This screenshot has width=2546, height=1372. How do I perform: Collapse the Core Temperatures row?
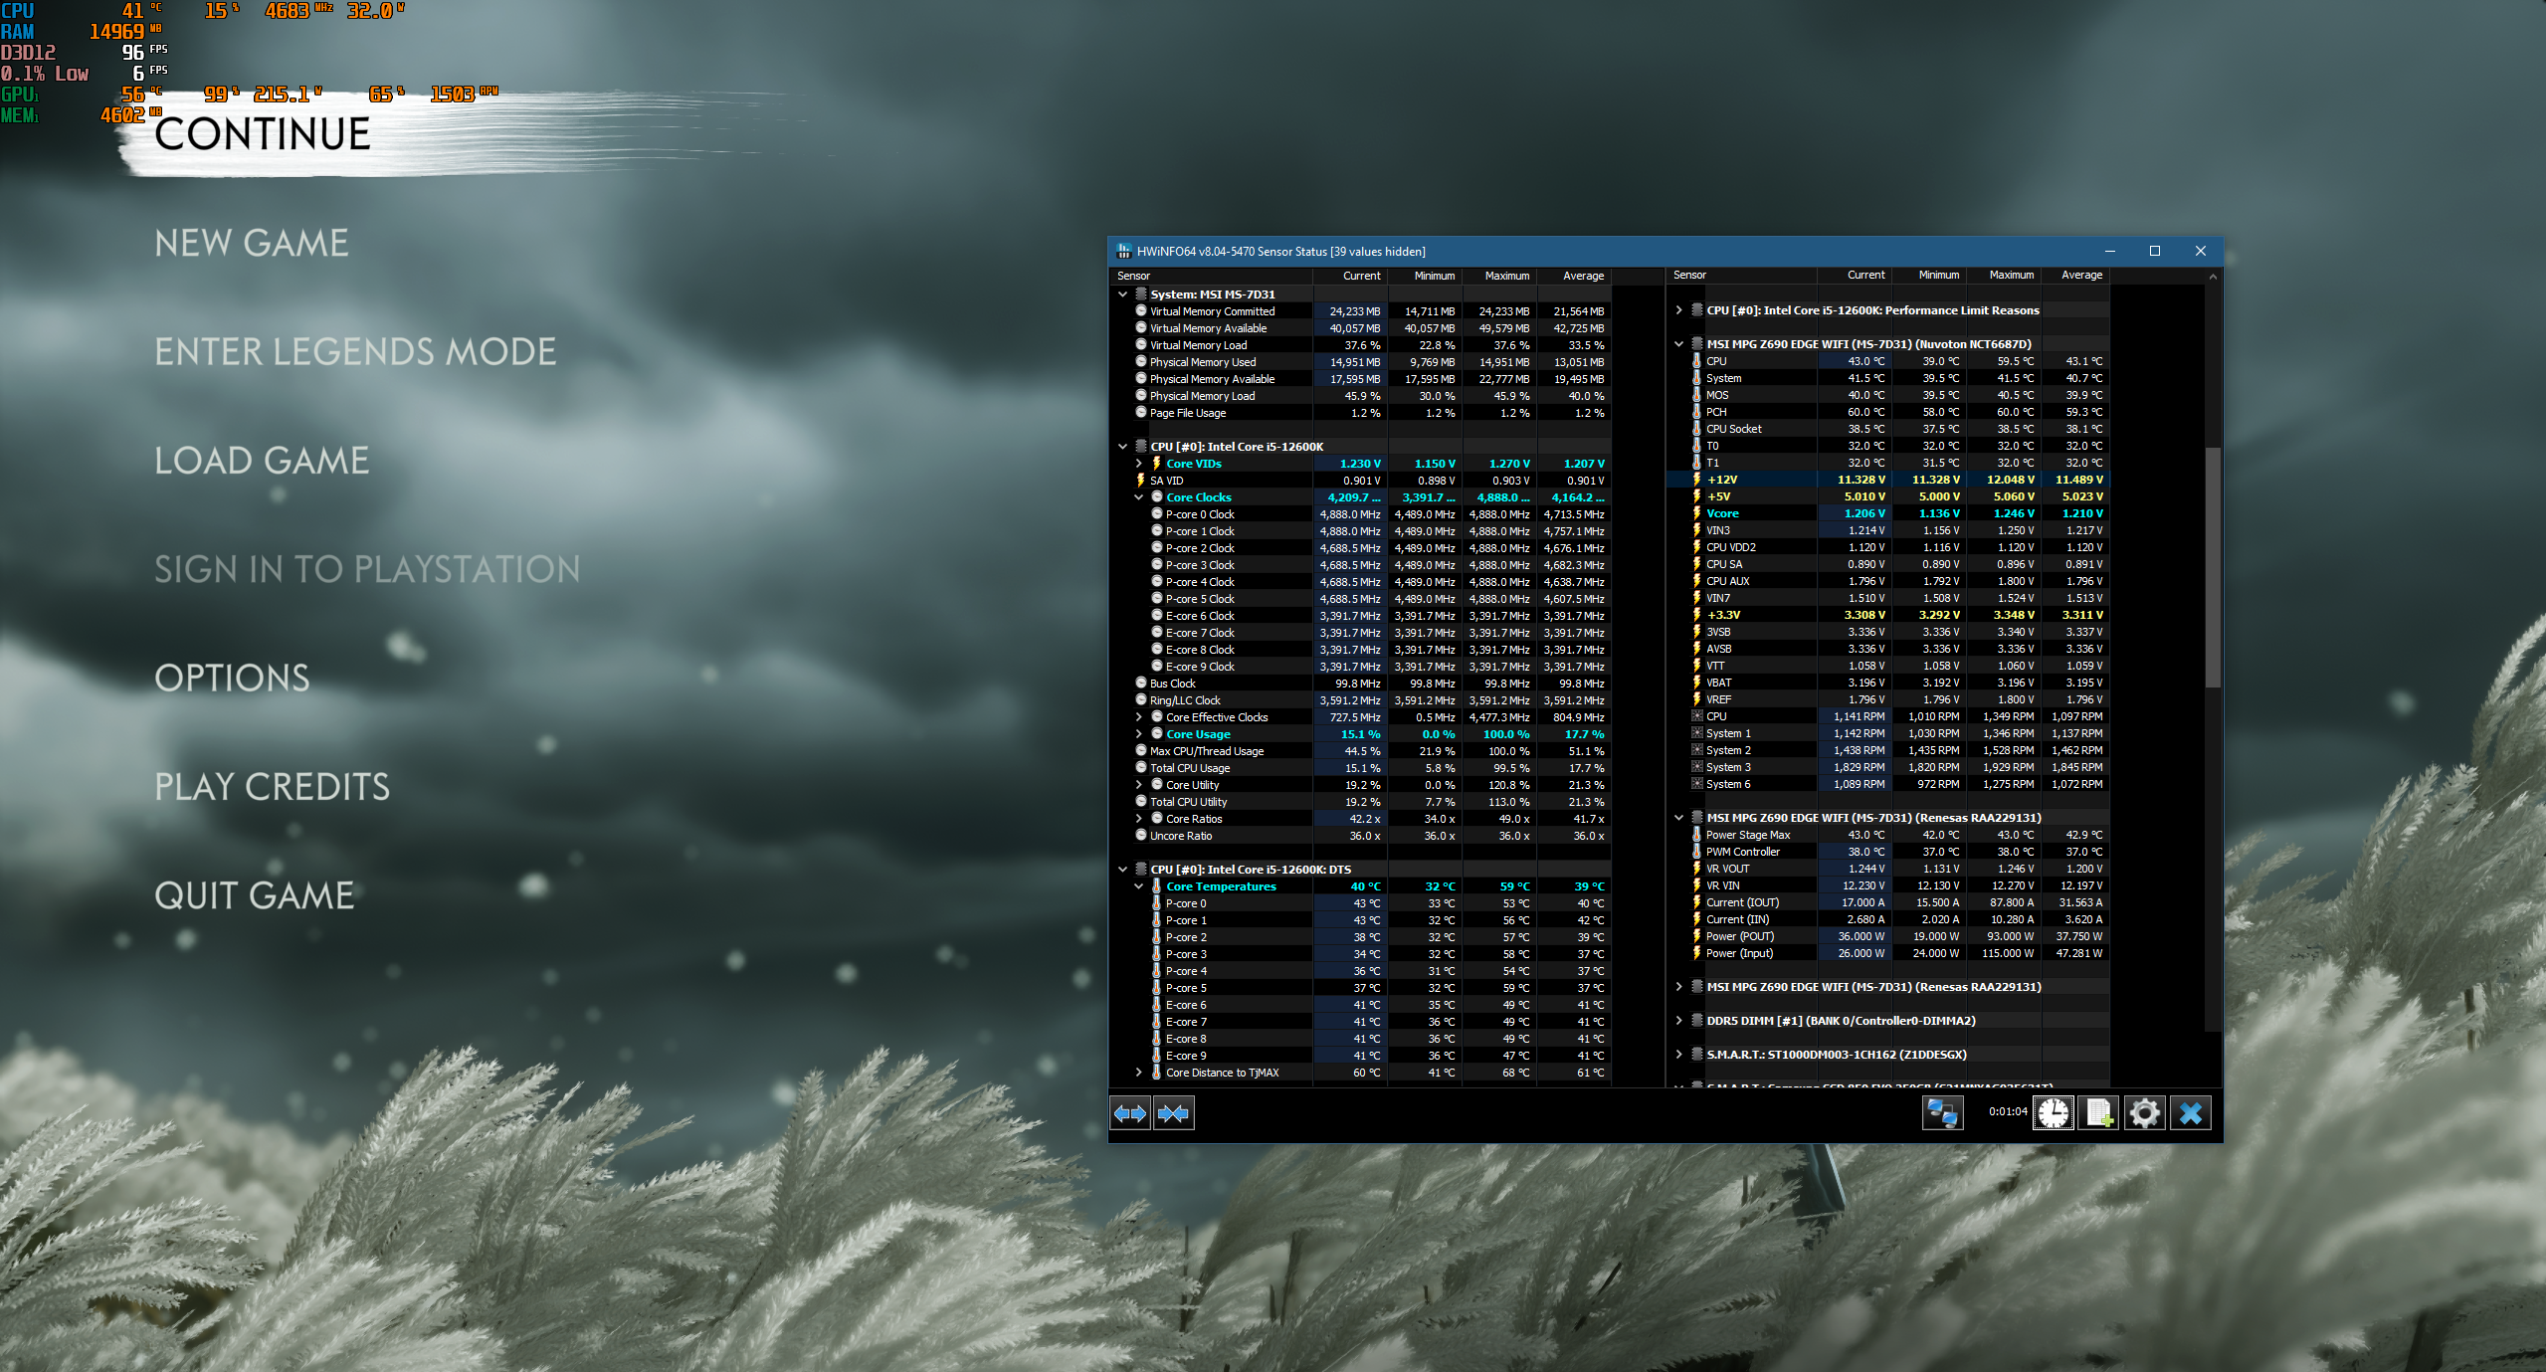point(1139,886)
